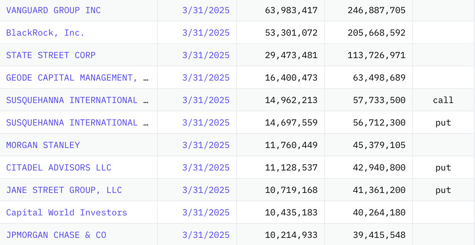The height and width of the screenshot is (245, 475).
Task: Open the 3/31/2025 filing date for BlackRock
Action: tap(206, 33)
